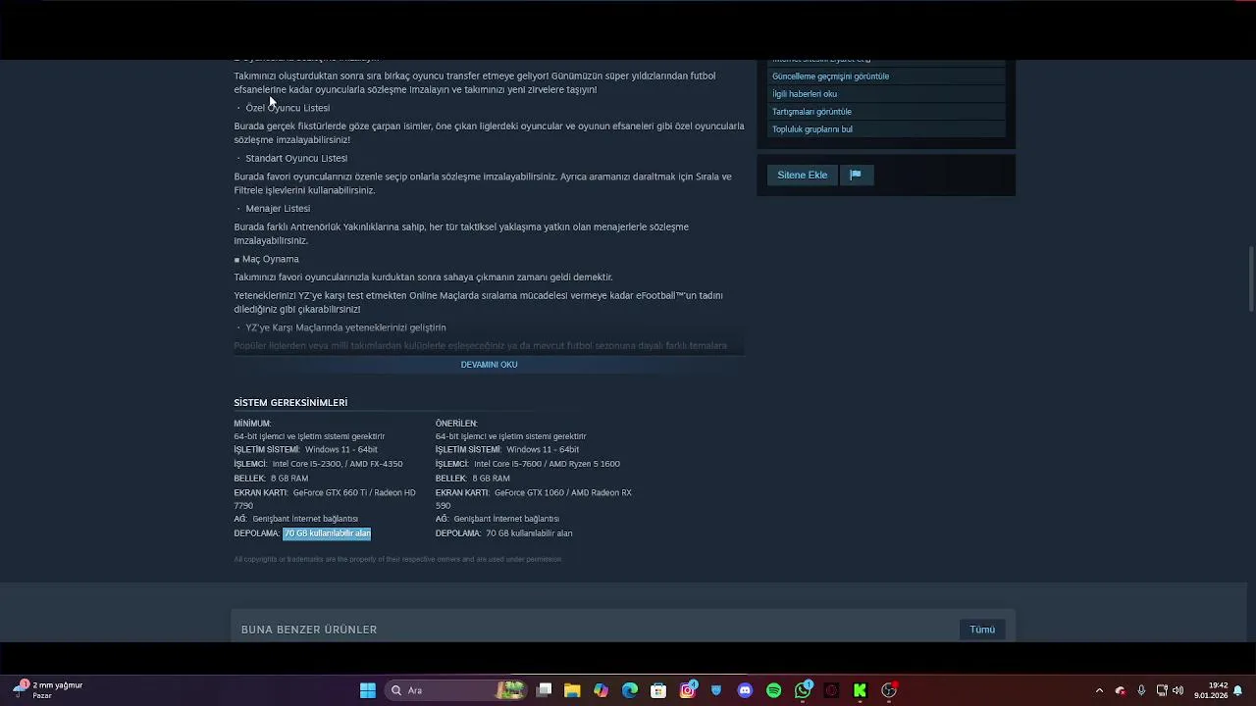Open Güncelleme geçmişini görüntüle link

tap(830, 76)
